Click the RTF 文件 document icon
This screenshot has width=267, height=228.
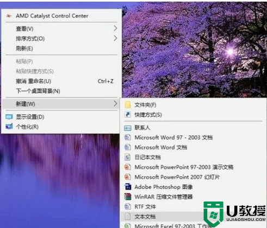click(x=128, y=206)
